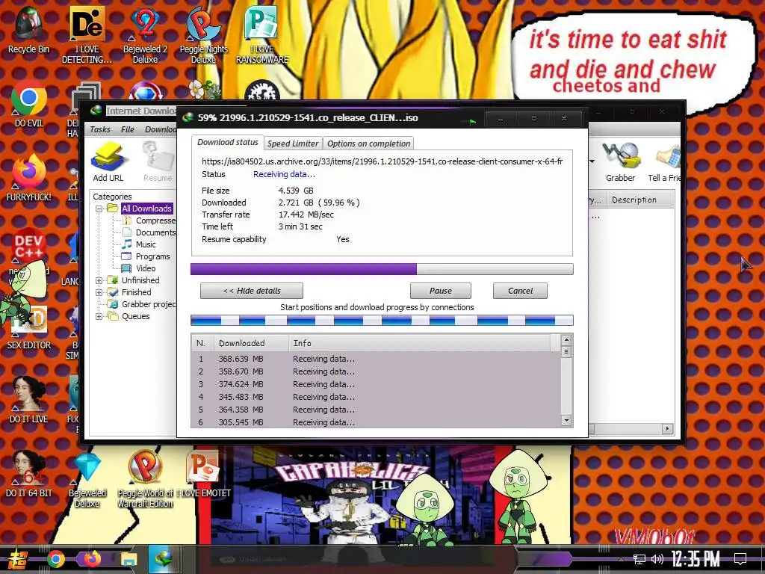
Task: Open the File menu in IDM
Action: click(x=127, y=129)
